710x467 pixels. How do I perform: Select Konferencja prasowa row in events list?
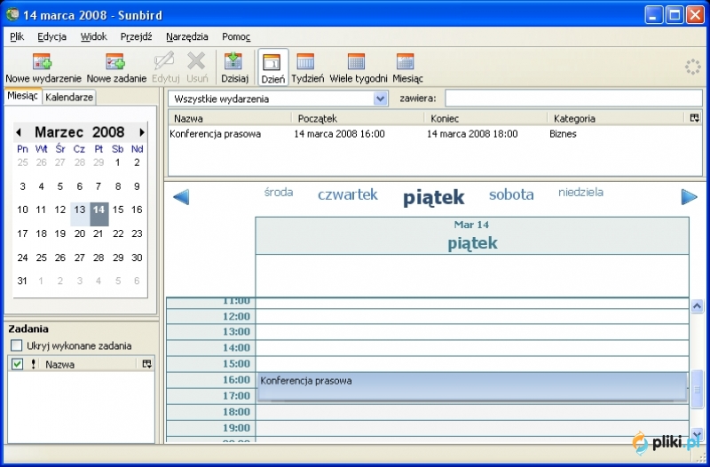[x=435, y=134]
